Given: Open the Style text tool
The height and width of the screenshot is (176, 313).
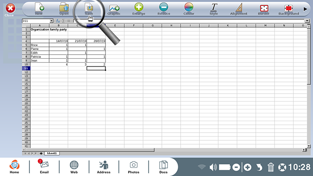Looking at the screenshot, I should pos(214,9).
